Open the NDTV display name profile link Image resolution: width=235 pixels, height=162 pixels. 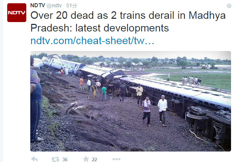pos(37,5)
